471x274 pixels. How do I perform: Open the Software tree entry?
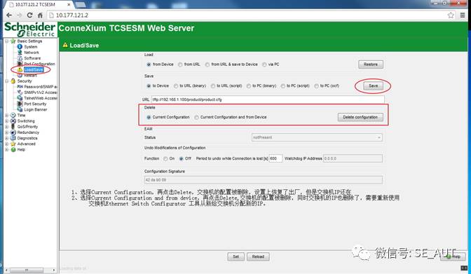pyautogui.click(x=32, y=58)
